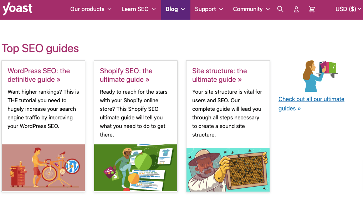Expand the chevron next to Learn SEO

click(154, 9)
